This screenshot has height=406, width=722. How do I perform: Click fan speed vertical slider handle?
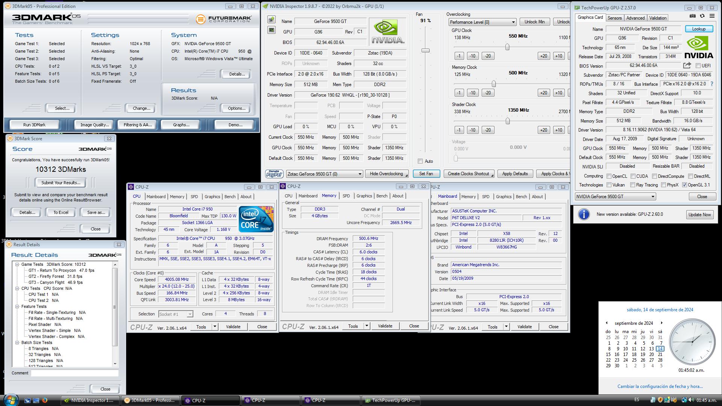click(x=425, y=50)
